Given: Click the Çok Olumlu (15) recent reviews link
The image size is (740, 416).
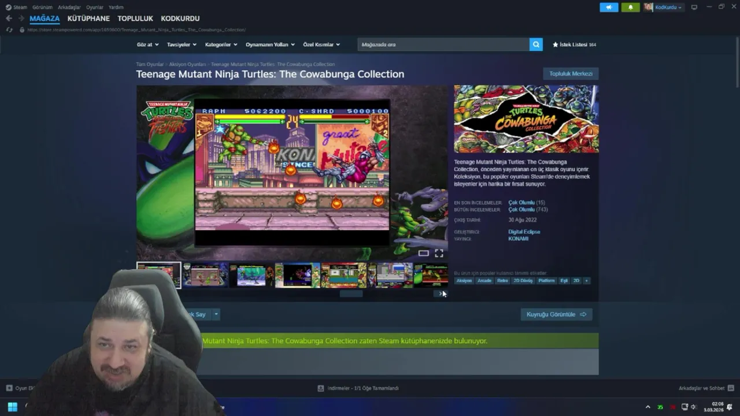Looking at the screenshot, I should [527, 203].
